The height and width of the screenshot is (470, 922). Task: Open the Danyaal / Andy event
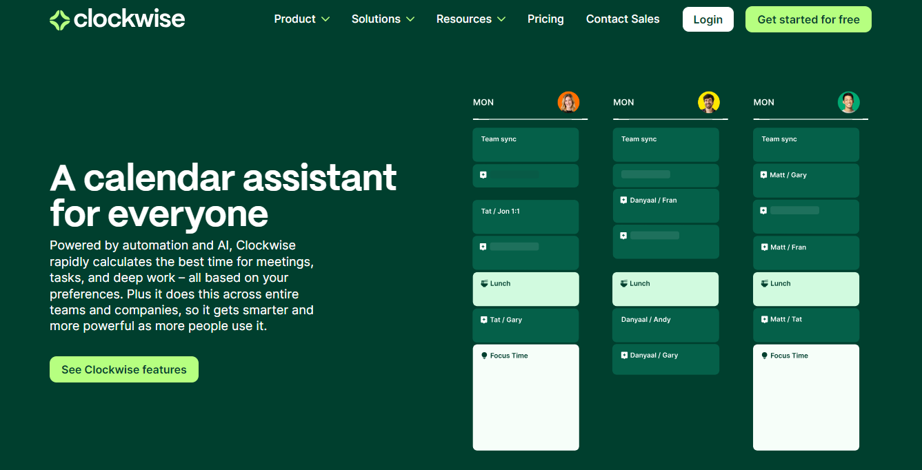665,325
